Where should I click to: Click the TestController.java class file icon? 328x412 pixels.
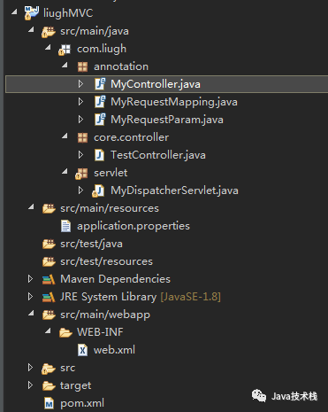coord(100,155)
